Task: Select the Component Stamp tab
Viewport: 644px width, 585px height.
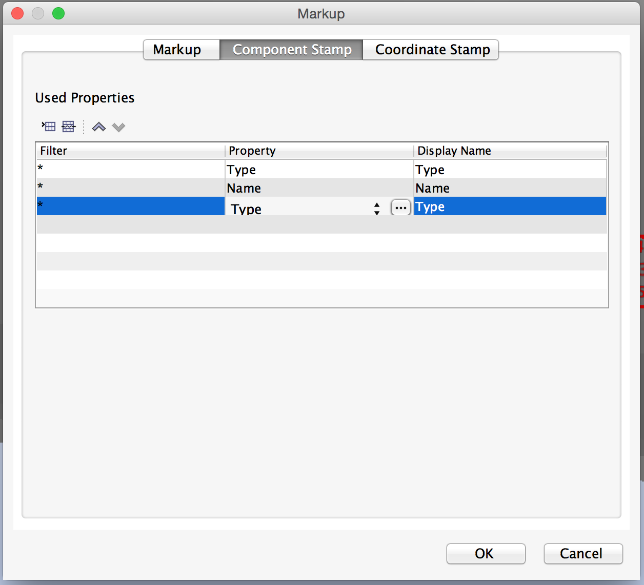Action: (x=291, y=50)
